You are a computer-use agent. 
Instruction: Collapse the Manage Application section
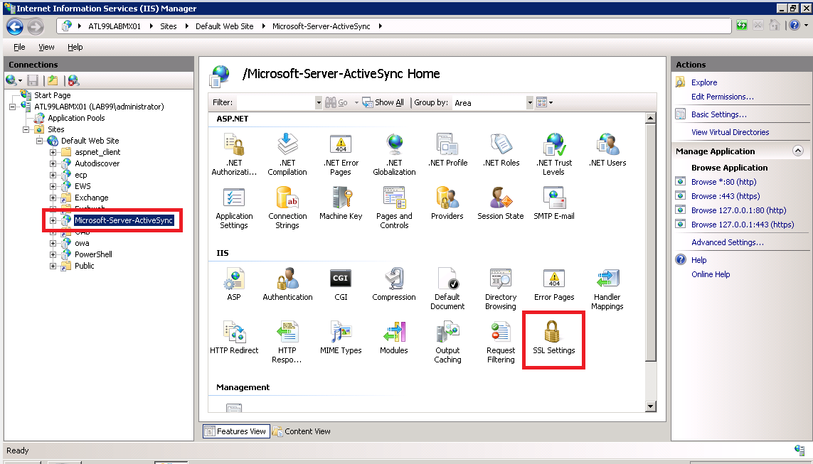pyautogui.click(x=797, y=151)
